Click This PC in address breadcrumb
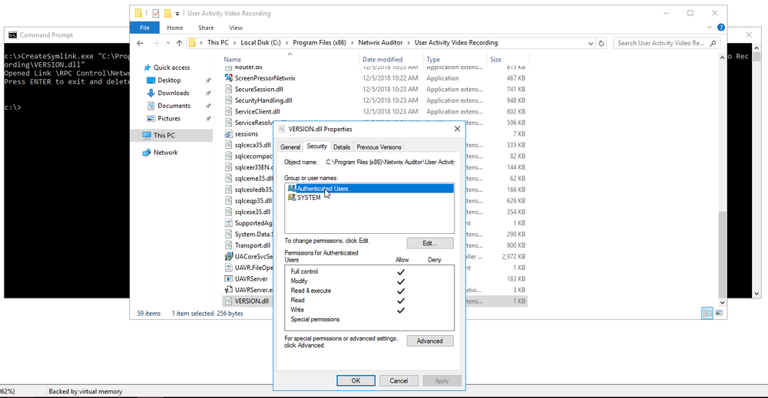 tap(217, 42)
